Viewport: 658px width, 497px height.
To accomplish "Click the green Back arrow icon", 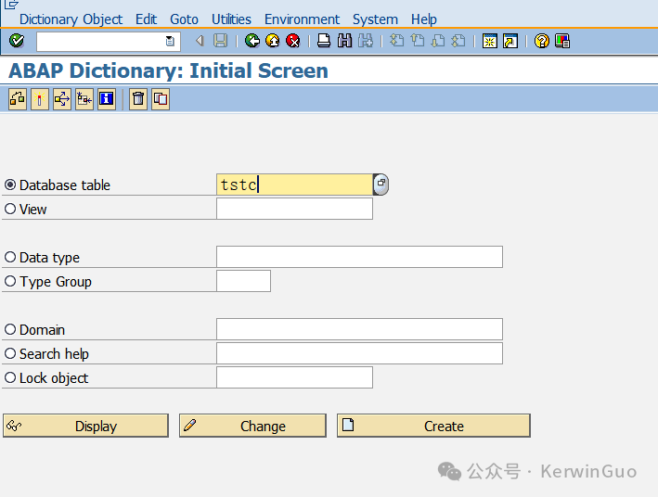I will click(252, 41).
